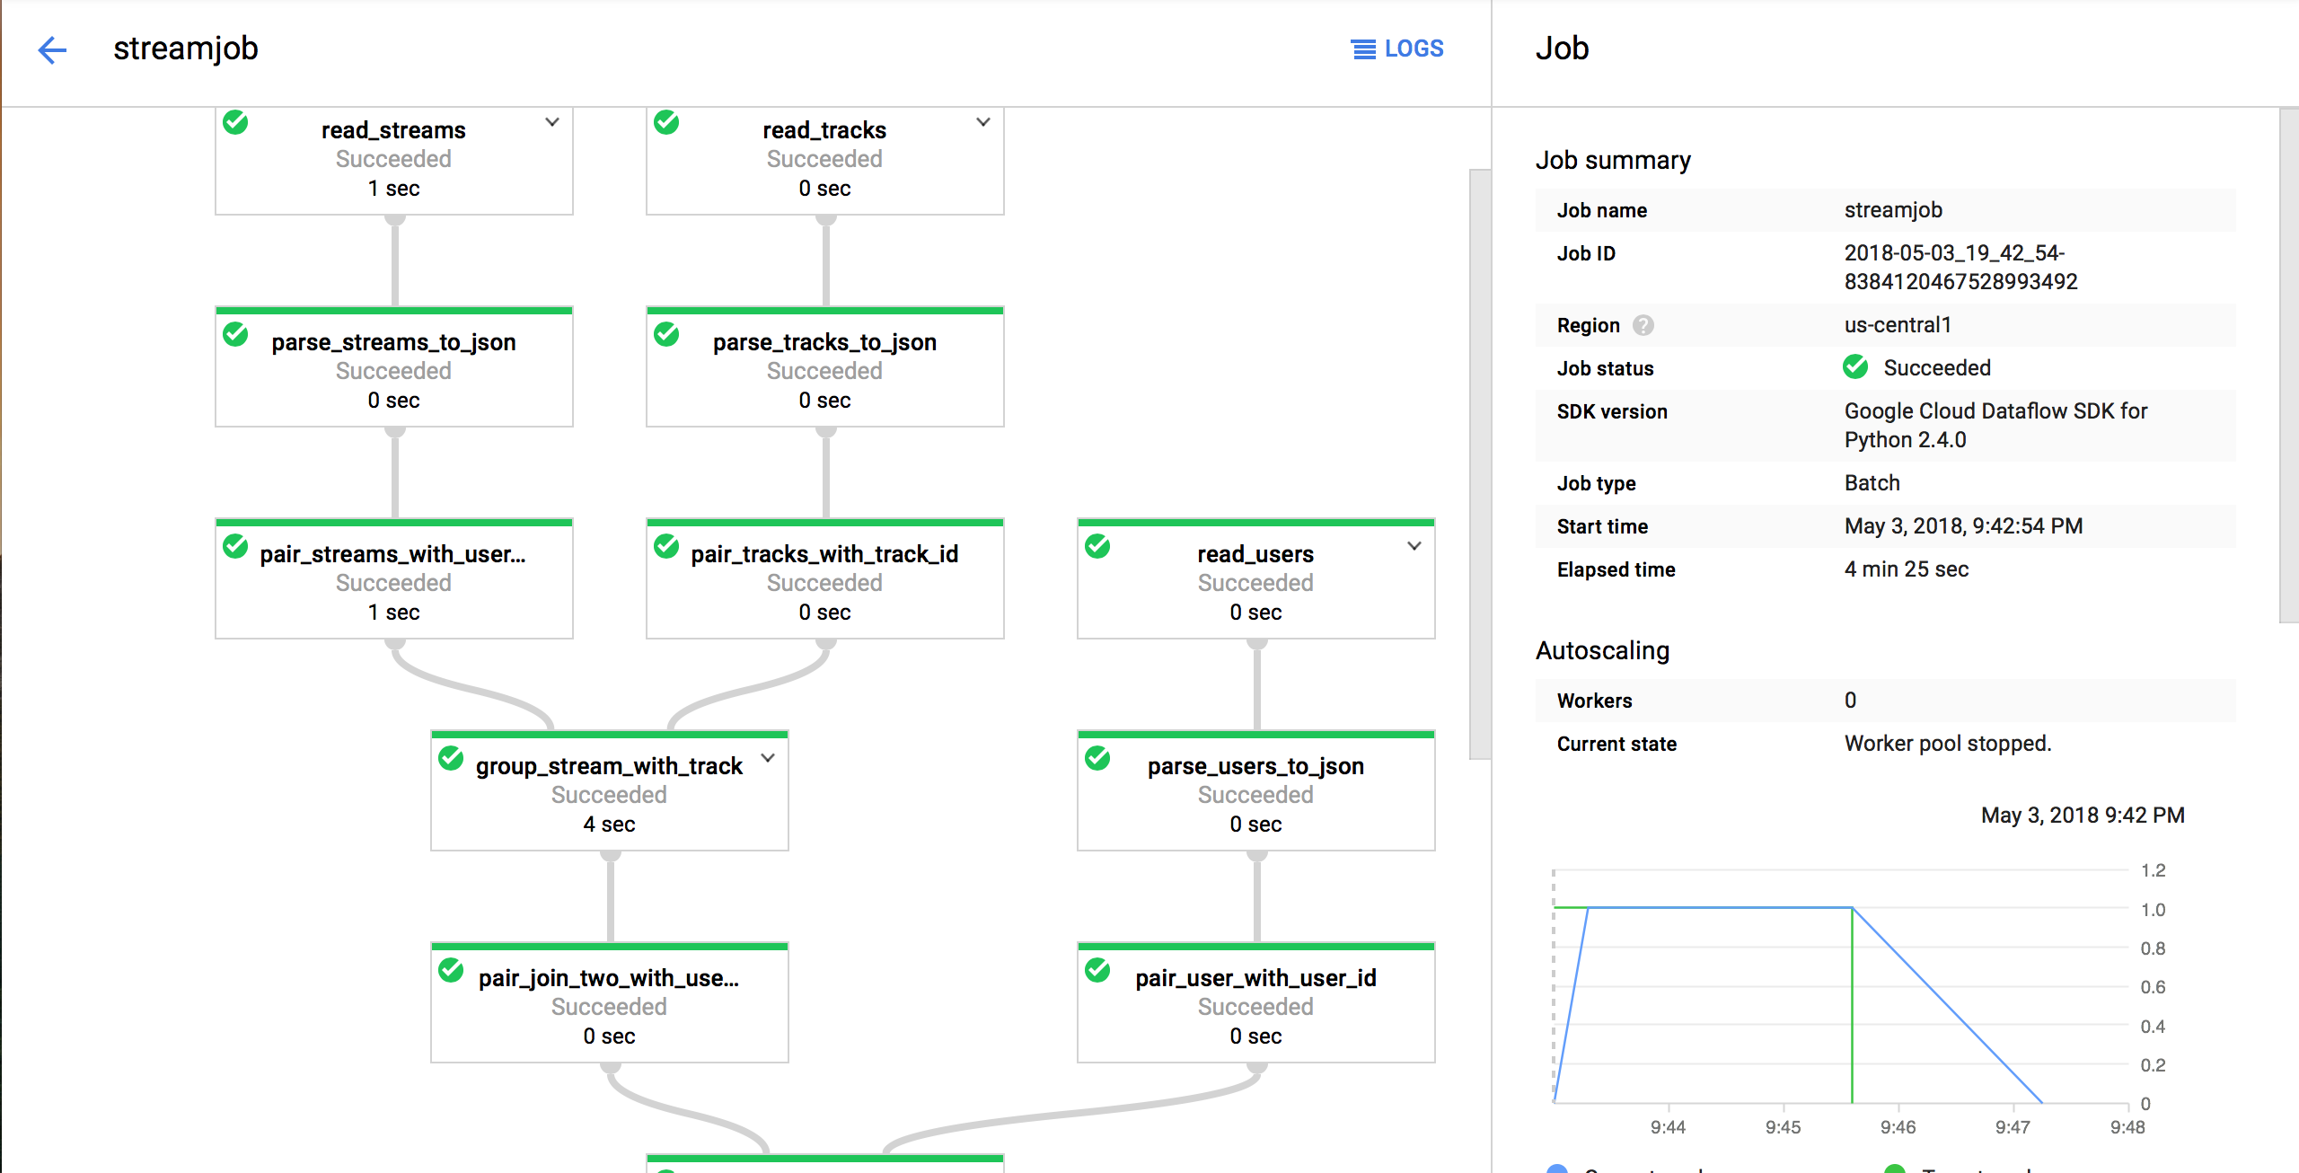The width and height of the screenshot is (2299, 1173).
Task: Click the SDK version value text
Action: coord(1995,426)
